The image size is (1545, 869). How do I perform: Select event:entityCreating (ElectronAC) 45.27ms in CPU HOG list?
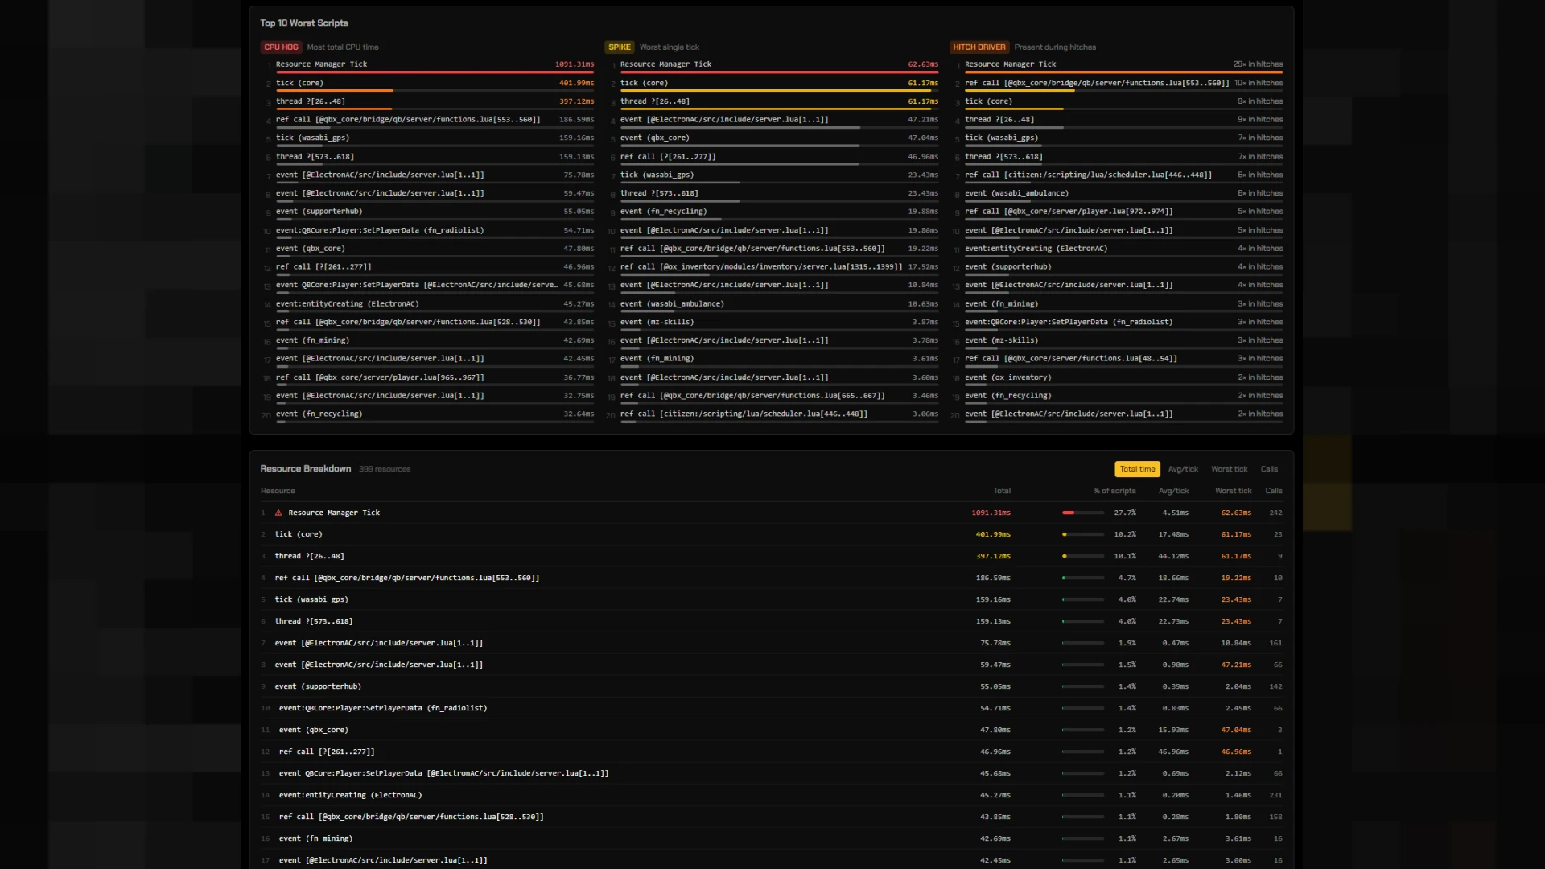(x=429, y=306)
